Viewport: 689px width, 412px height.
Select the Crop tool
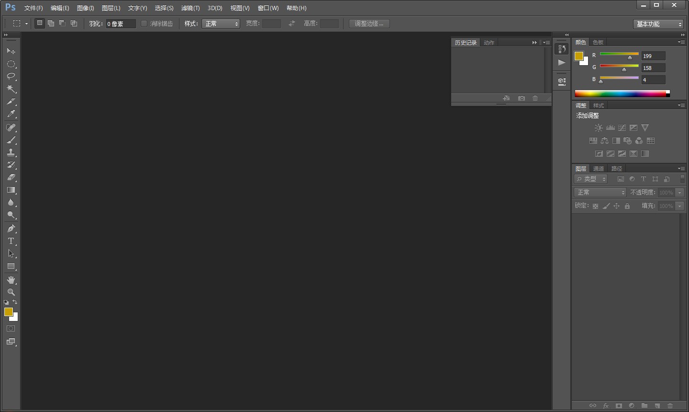pyautogui.click(x=11, y=101)
